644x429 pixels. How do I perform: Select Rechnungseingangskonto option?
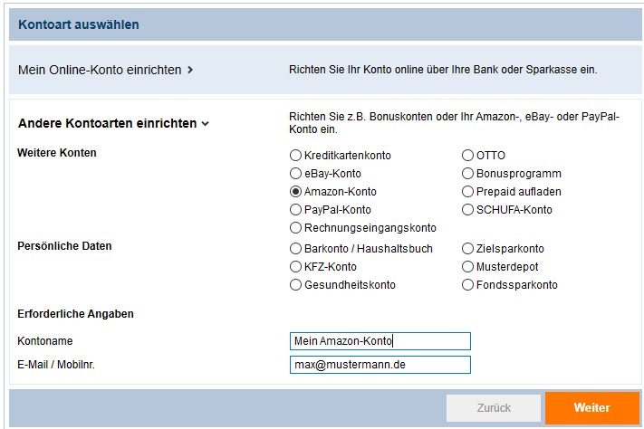[x=295, y=227]
